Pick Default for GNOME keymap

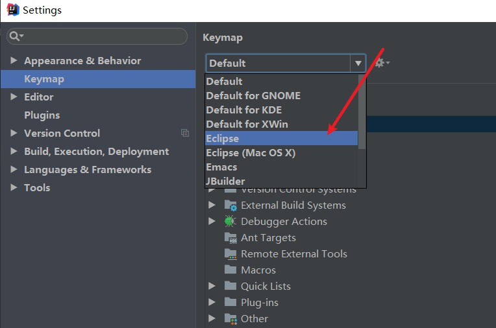tap(253, 95)
